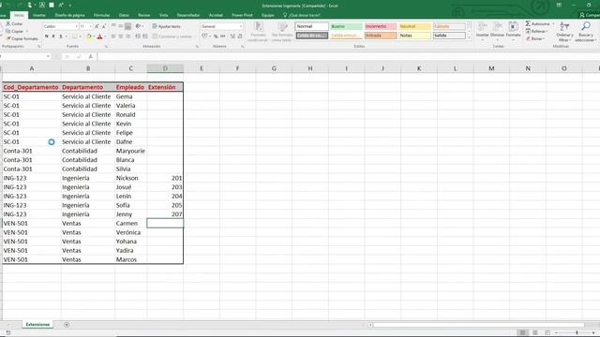Toggle center alignment in Alineación
The image size is (600, 337).
point(121,37)
